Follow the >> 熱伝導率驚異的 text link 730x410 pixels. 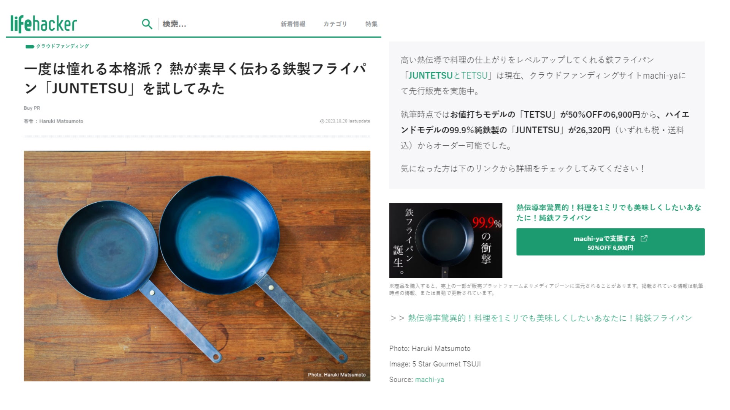541,318
